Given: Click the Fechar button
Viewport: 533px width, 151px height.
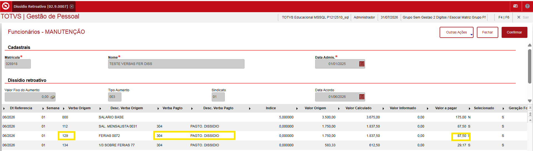Looking at the screenshot, I should [487, 32].
